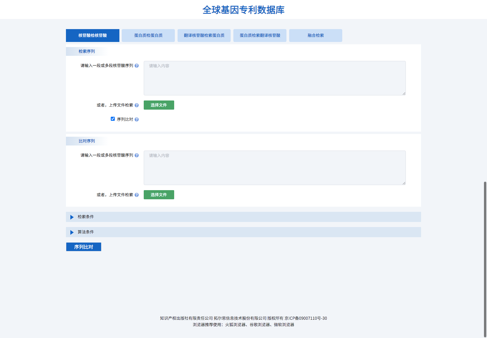487x338 pixels.
Task: Focus the 检索序列 sequence text area
Action: click(274, 78)
